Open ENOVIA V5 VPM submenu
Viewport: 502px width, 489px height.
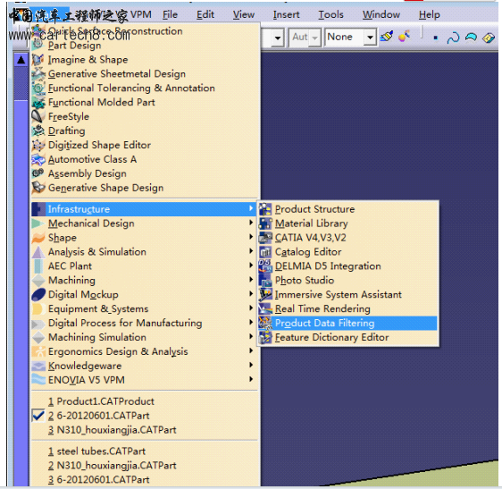[144, 380]
